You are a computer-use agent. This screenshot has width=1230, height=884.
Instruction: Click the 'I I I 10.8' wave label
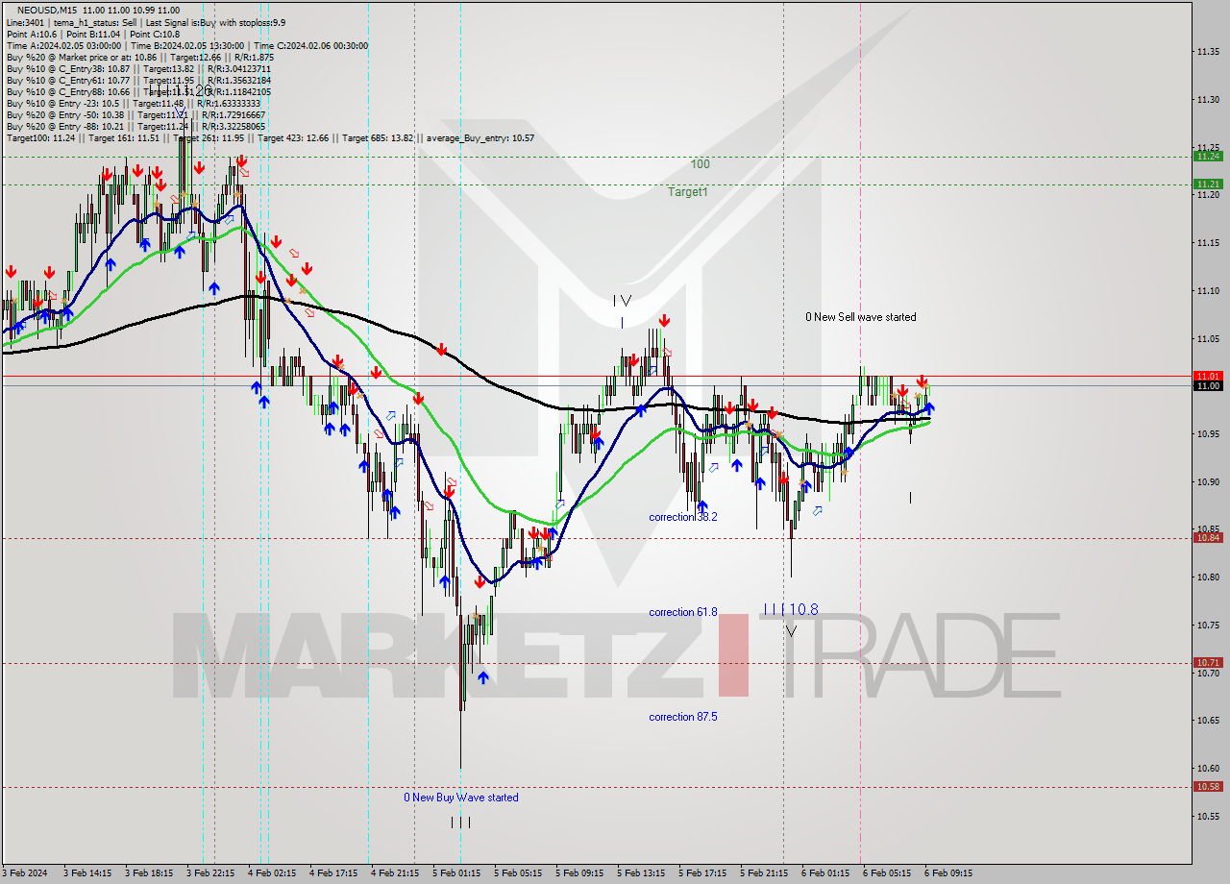(791, 609)
